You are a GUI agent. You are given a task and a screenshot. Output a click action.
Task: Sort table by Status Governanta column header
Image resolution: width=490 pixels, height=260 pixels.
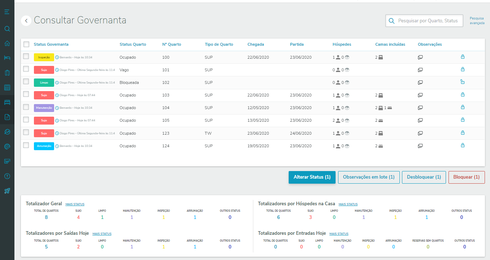tap(51, 44)
